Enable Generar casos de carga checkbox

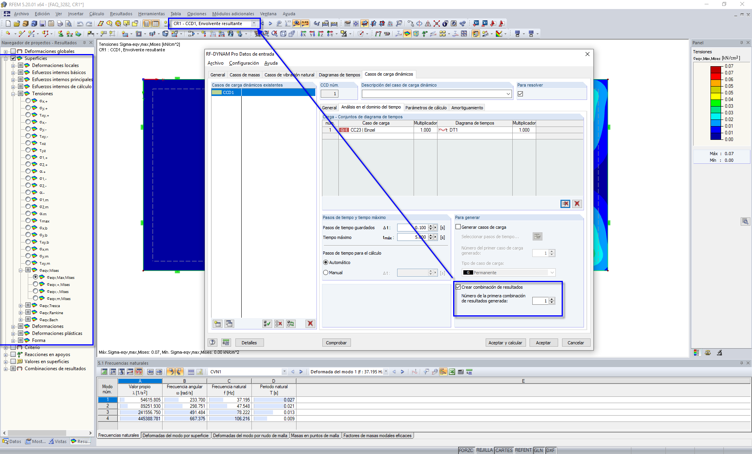[x=458, y=227]
